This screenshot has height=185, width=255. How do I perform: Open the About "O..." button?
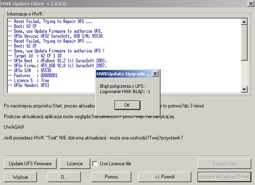pyautogui.click(x=64, y=177)
